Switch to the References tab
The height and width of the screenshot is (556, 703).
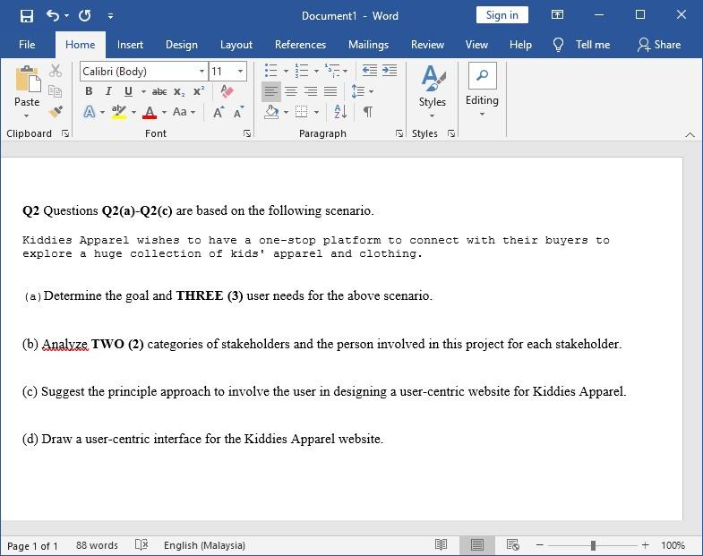click(x=300, y=45)
